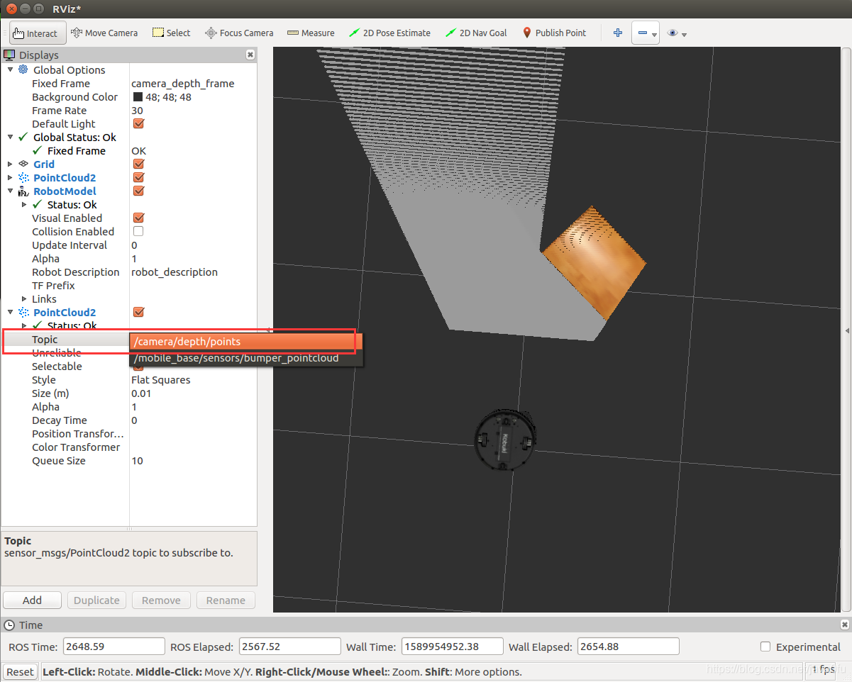Collapse the RobotModel display tree
Screen dimensions: 852x682
point(10,191)
